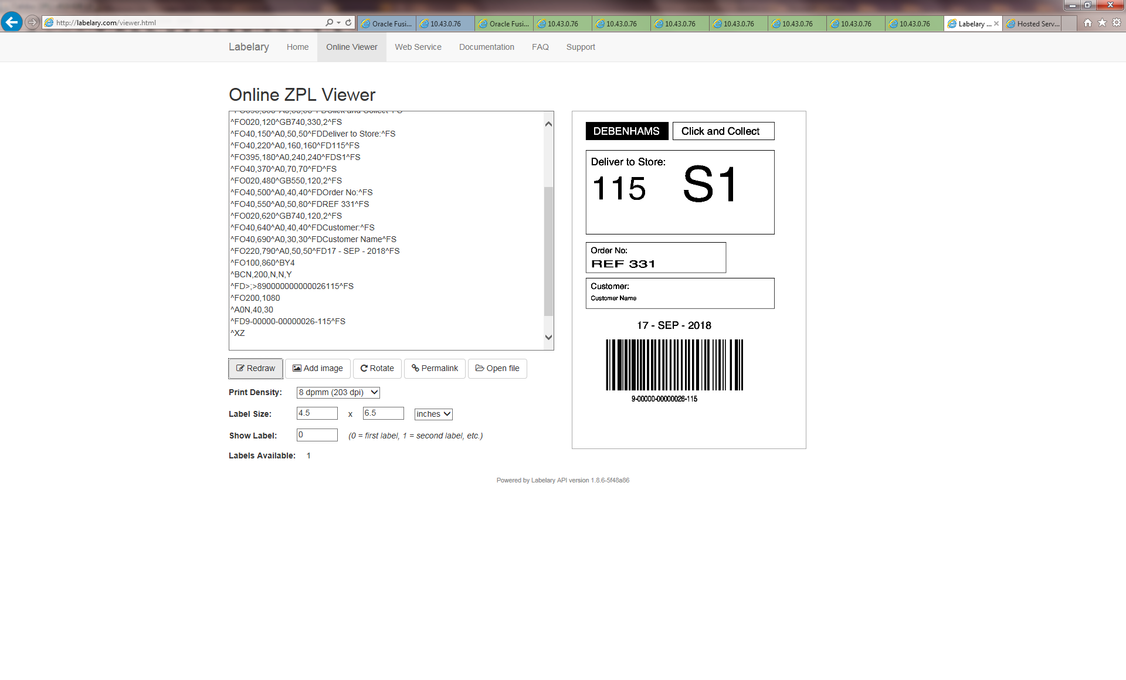This screenshot has height=680, width=1126.
Task: Click the scroll up arrow of ZPL editor
Action: (548, 124)
